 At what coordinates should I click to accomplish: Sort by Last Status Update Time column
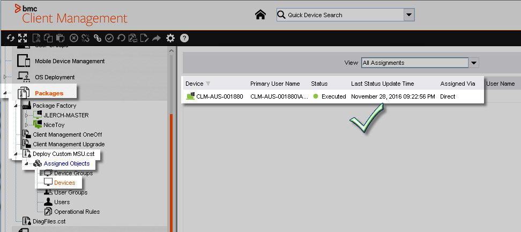(x=383, y=84)
